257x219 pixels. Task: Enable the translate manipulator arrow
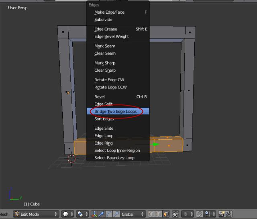[x=102, y=214]
